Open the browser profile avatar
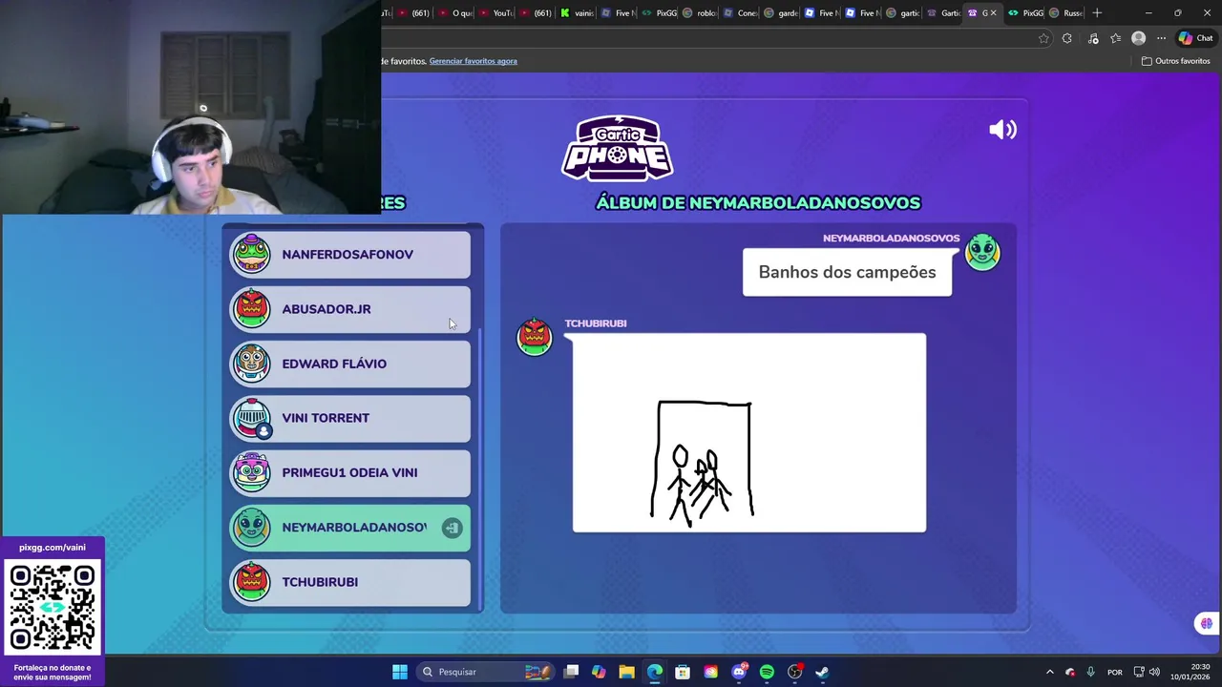The height and width of the screenshot is (687, 1222). click(x=1138, y=38)
